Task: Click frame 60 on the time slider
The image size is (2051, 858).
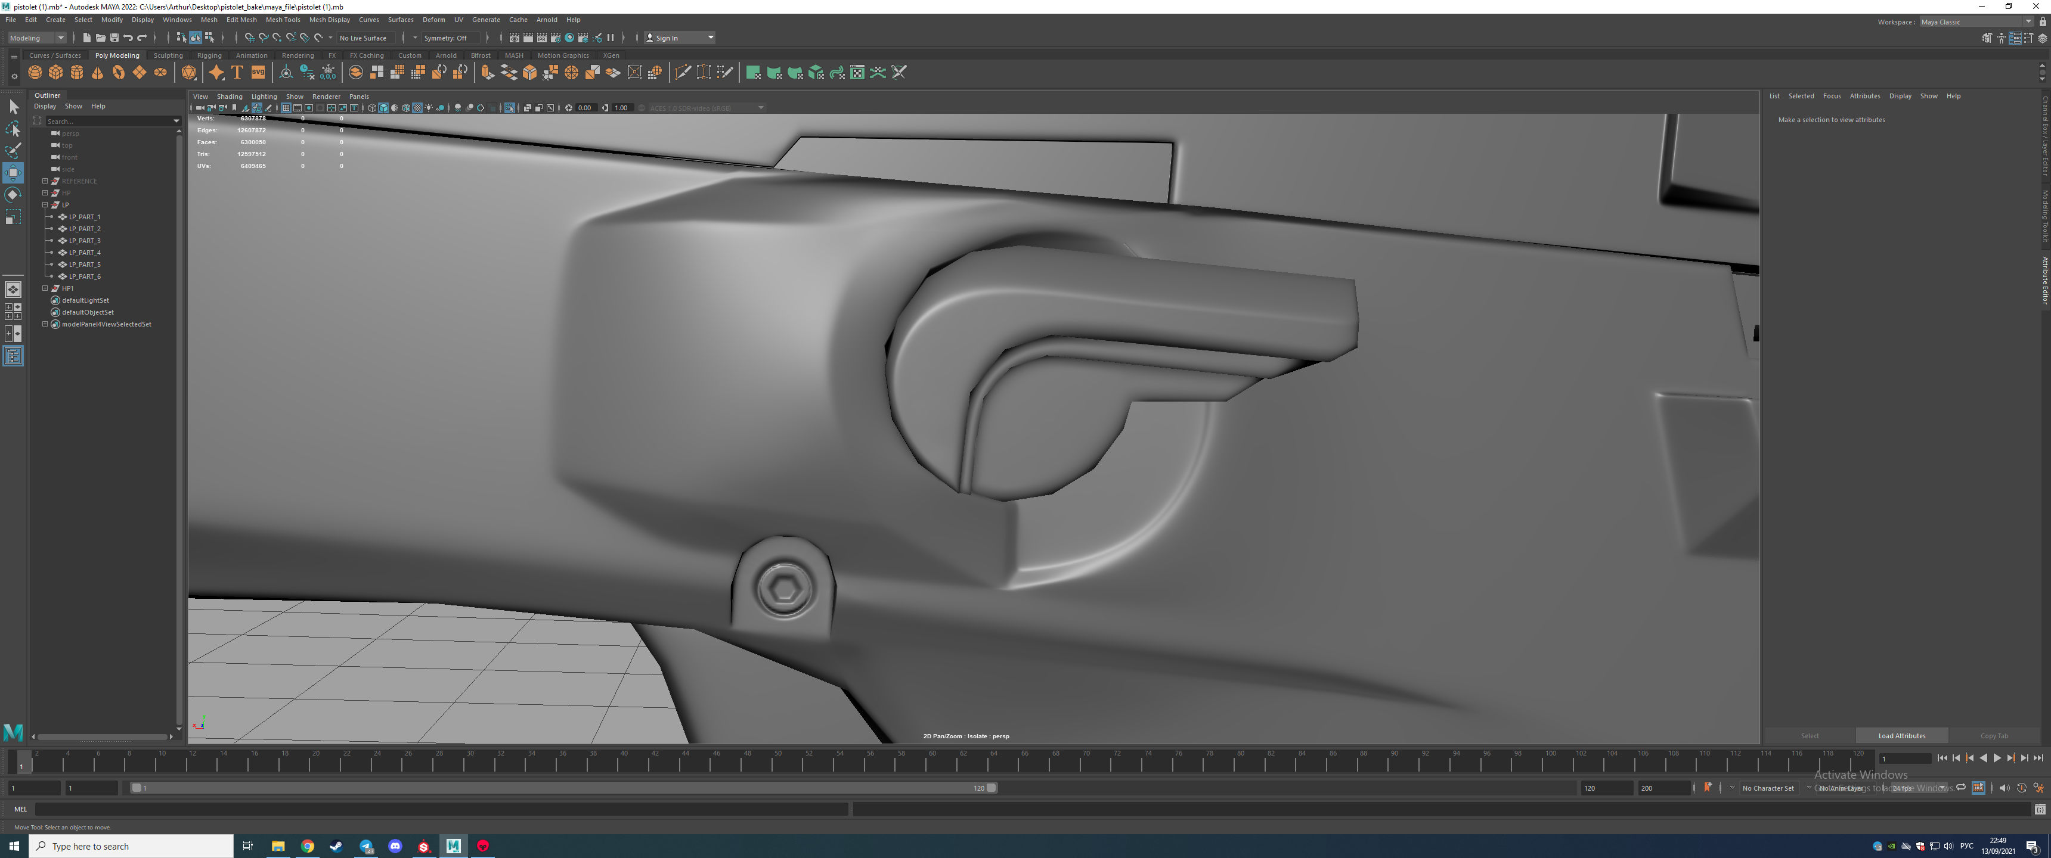Action: tap(931, 761)
